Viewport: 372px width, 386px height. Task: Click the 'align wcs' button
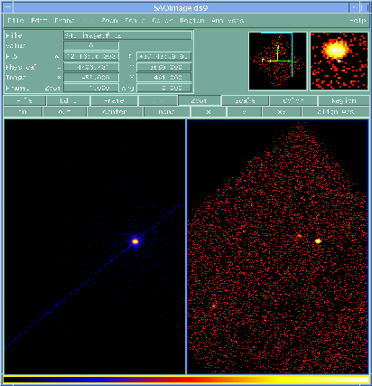point(336,112)
